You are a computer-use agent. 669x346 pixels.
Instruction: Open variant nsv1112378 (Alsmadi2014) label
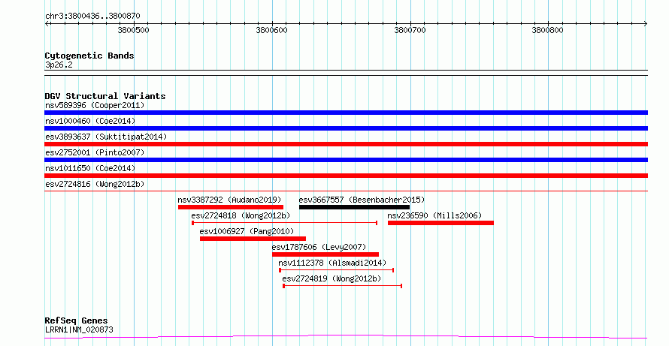click(x=332, y=263)
